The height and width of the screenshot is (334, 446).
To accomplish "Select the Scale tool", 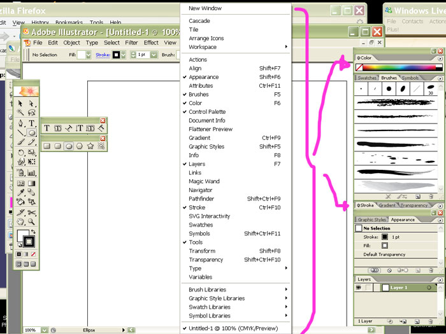I will (32, 153).
